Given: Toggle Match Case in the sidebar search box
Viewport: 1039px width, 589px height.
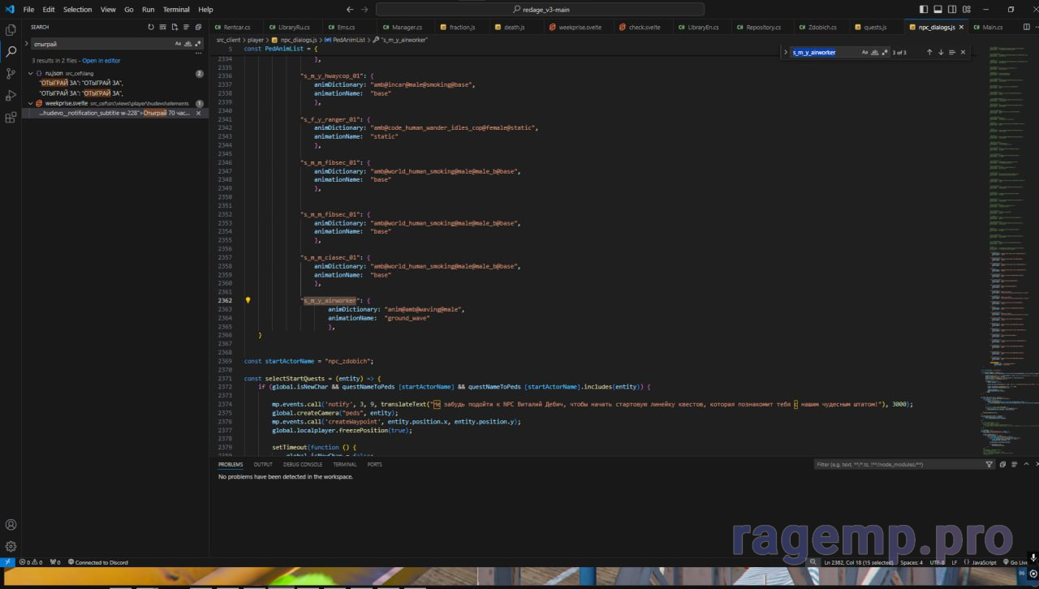Looking at the screenshot, I should [179, 44].
